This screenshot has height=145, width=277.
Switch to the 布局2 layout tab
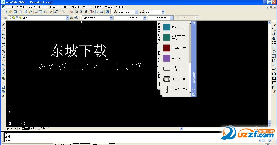pos(43,128)
